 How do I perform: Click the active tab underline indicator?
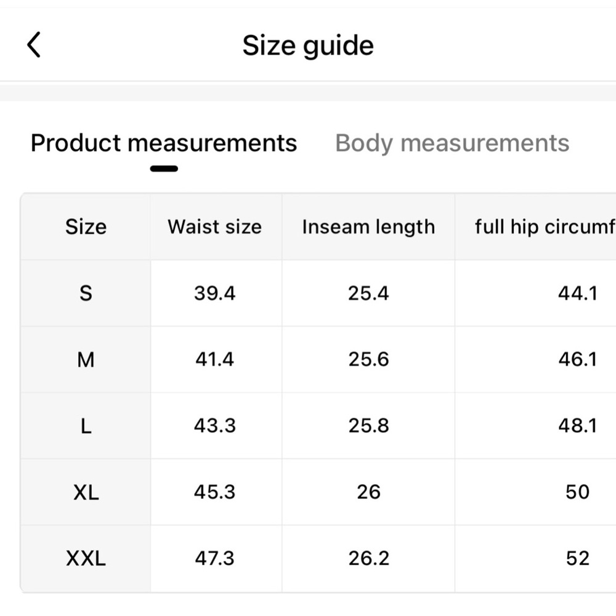tap(164, 169)
